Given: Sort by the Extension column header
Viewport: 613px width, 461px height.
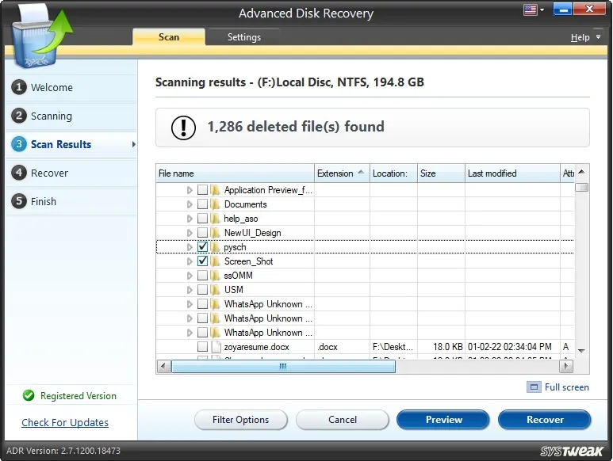Looking at the screenshot, I should click(342, 173).
